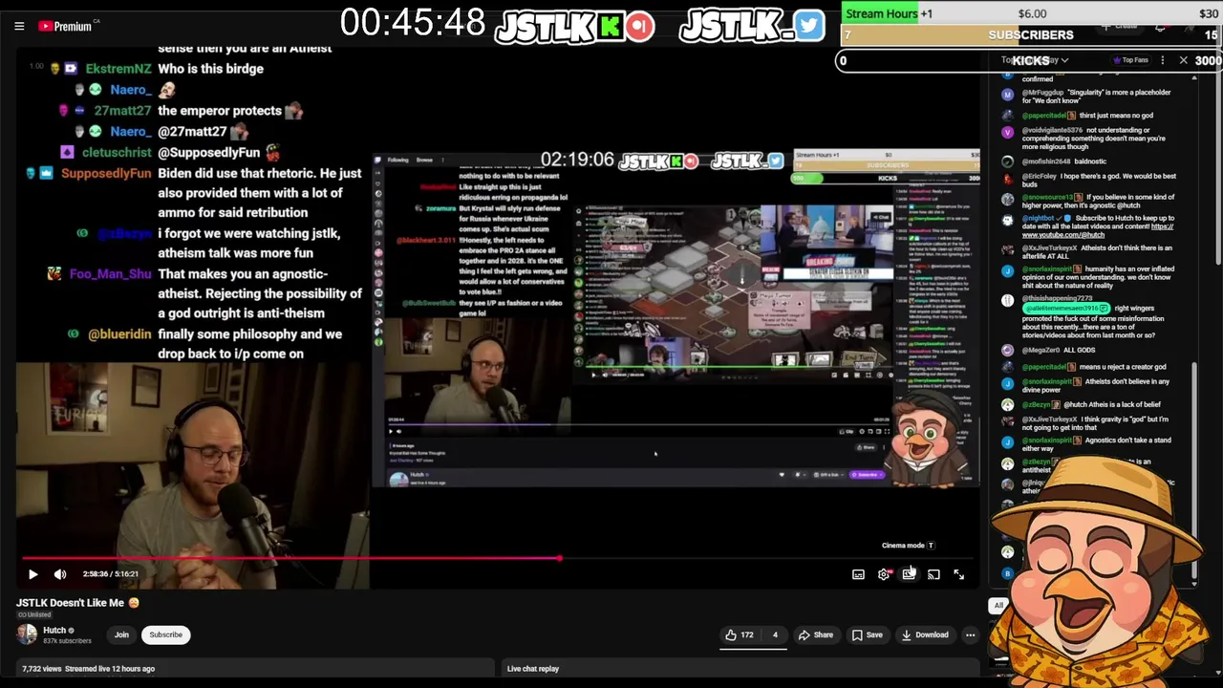Screen dimensions: 1223x688
Task: Click the @XxJiveTurkeyxX afterlife message
Action: tap(1097, 251)
